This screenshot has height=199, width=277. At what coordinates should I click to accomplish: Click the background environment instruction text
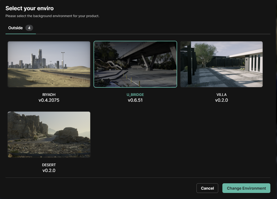click(52, 16)
